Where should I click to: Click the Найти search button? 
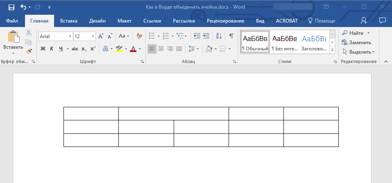click(x=353, y=33)
